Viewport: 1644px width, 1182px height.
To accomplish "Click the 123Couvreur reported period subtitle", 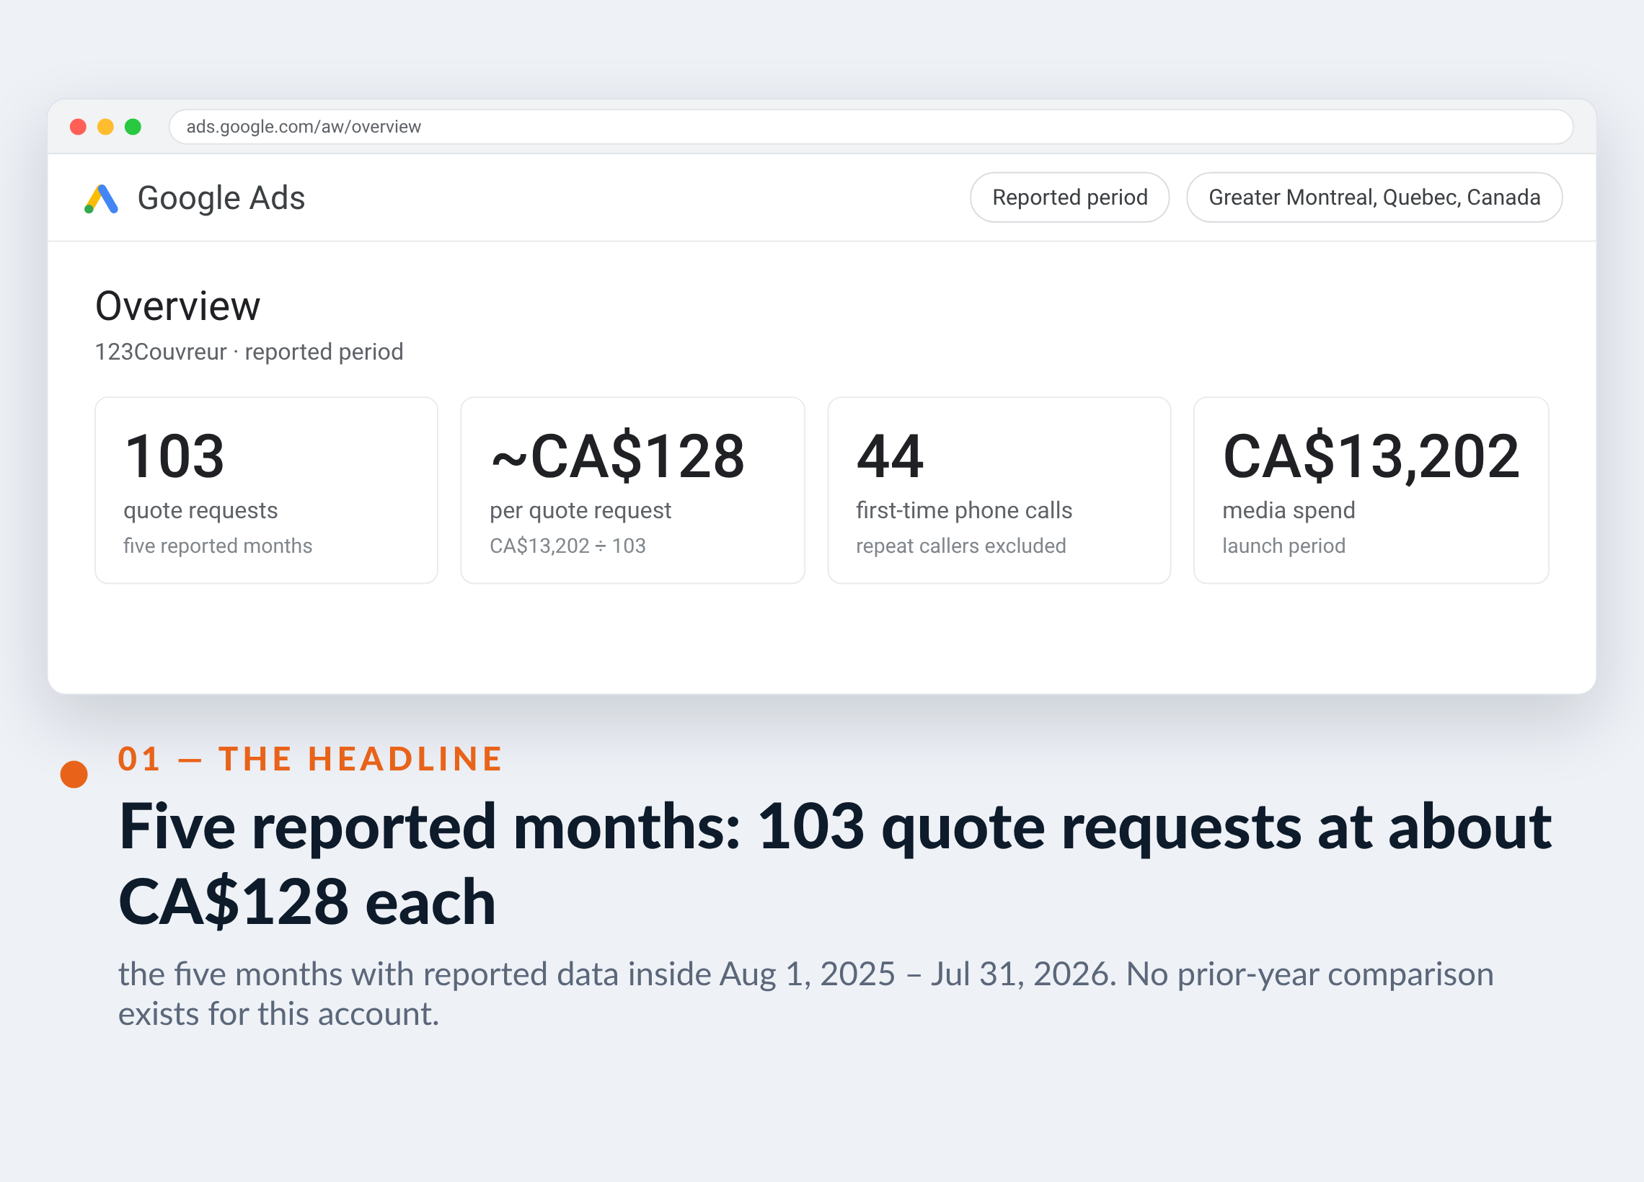I will (249, 352).
